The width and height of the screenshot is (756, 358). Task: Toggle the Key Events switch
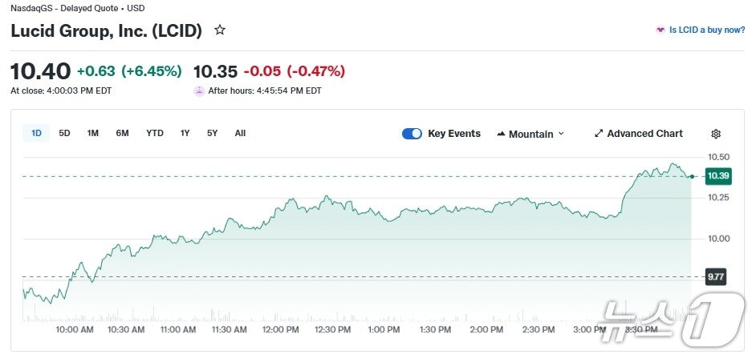(412, 134)
